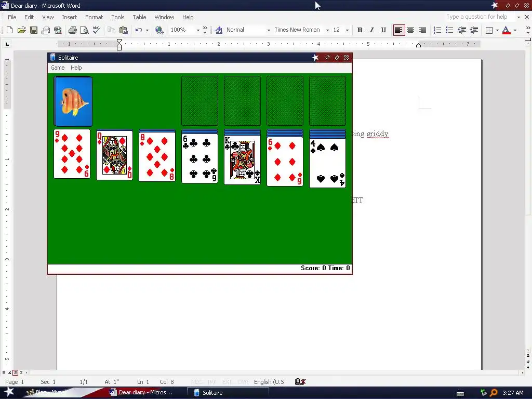Click the English language status bar entry

tap(269, 382)
